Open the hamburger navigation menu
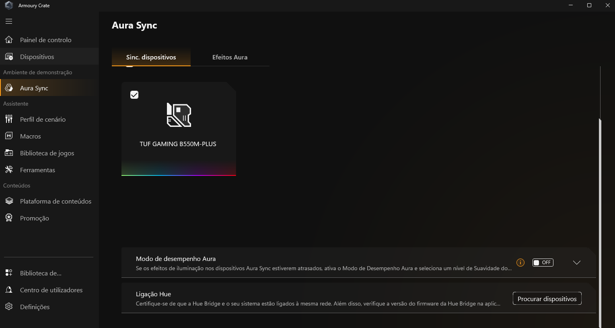Image resolution: width=615 pixels, height=328 pixels. point(9,21)
